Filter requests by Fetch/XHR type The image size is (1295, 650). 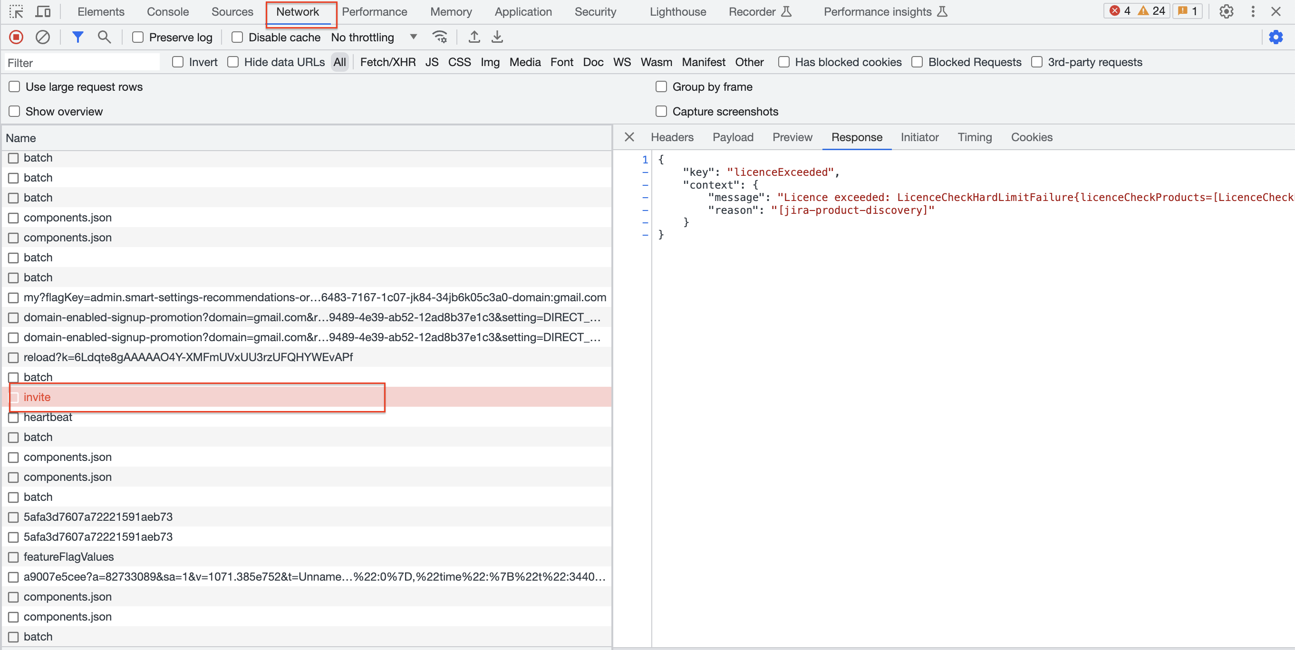tap(387, 62)
